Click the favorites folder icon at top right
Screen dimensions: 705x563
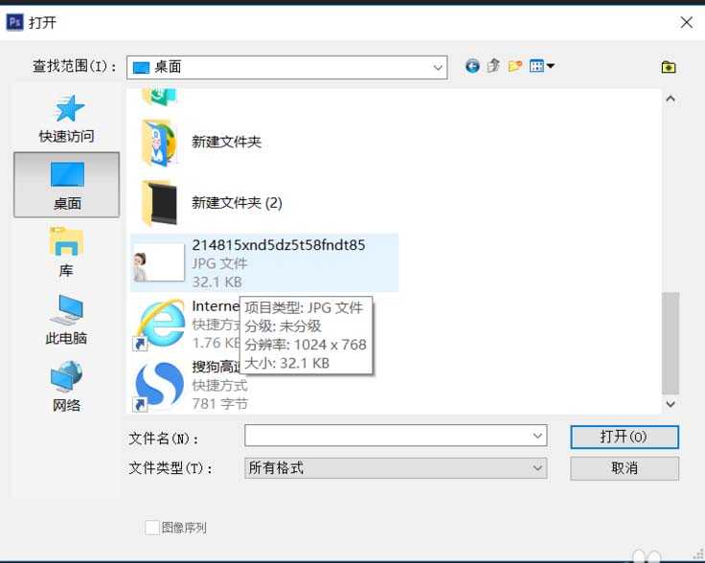[x=669, y=67]
